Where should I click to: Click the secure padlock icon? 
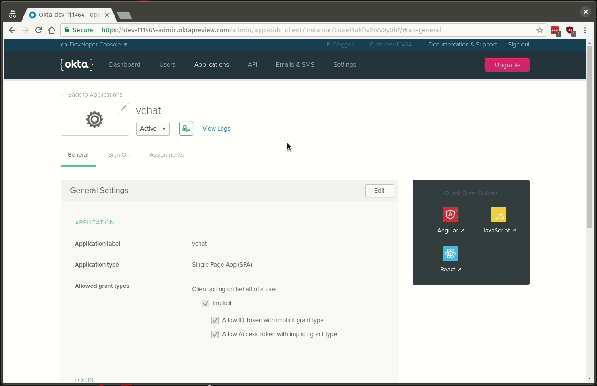67,30
